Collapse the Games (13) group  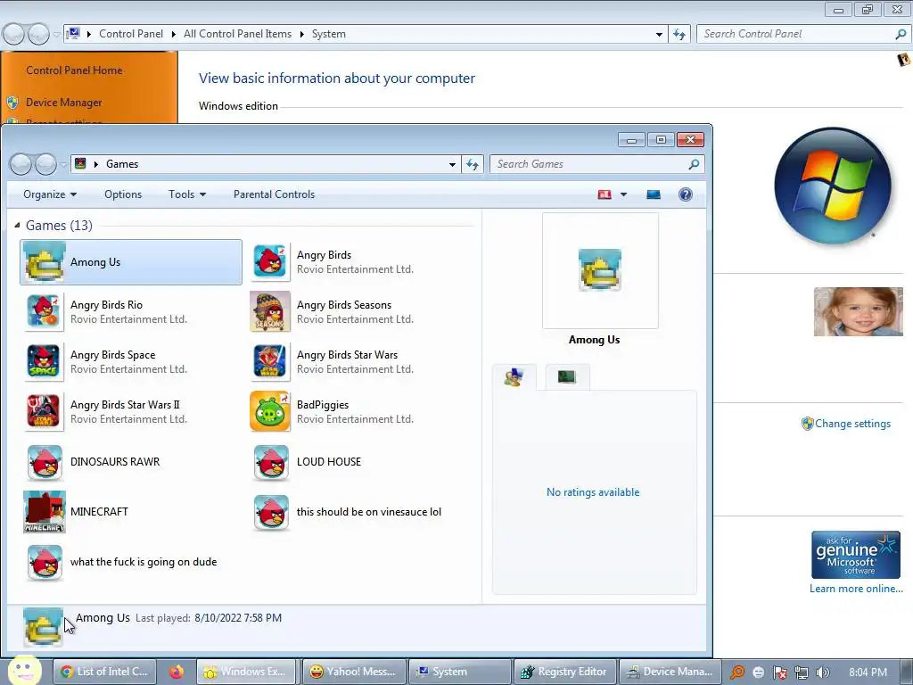pyautogui.click(x=17, y=225)
